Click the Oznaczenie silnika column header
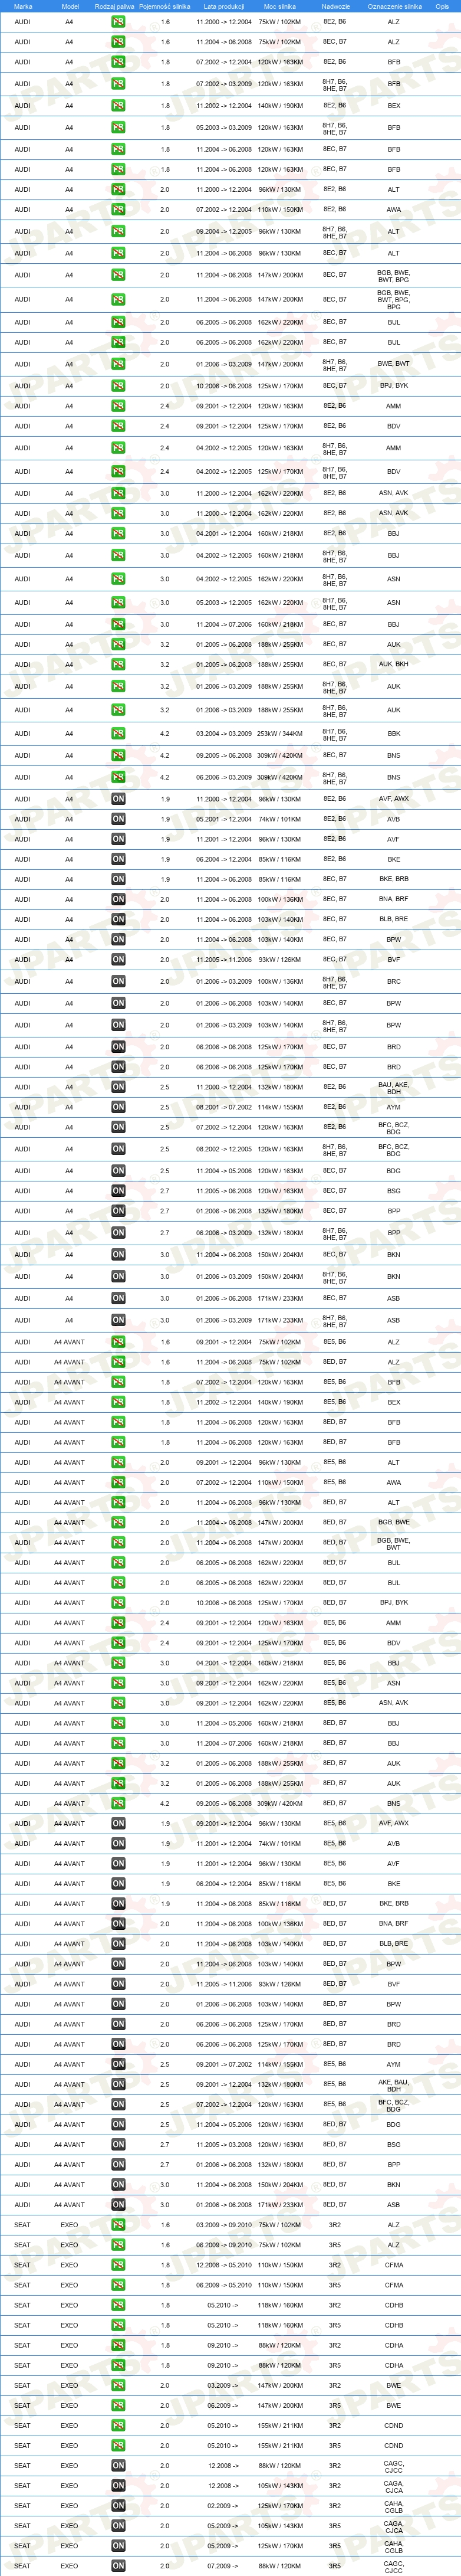The height and width of the screenshot is (2576, 461). (394, 6)
